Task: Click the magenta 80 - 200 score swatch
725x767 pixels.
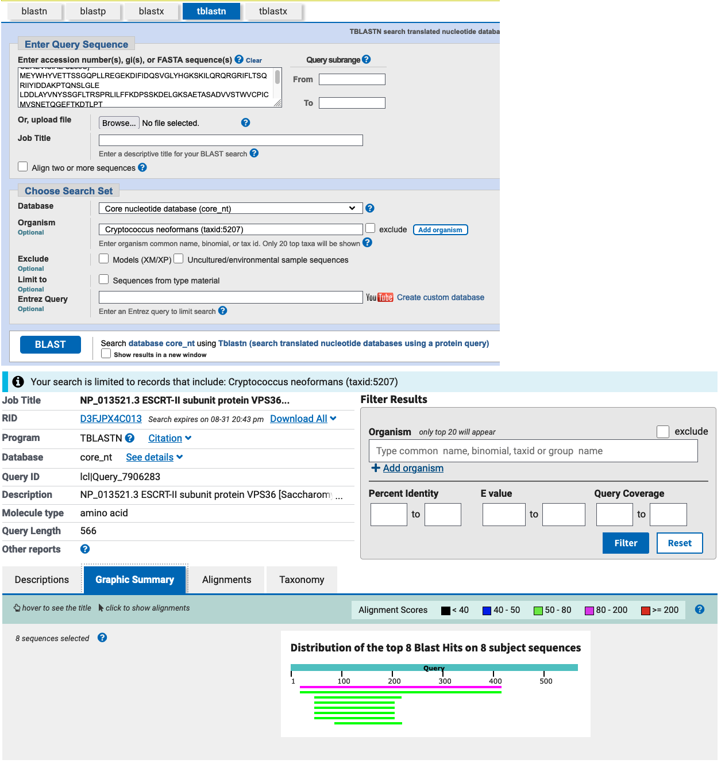Action: click(x=589, y=611)
